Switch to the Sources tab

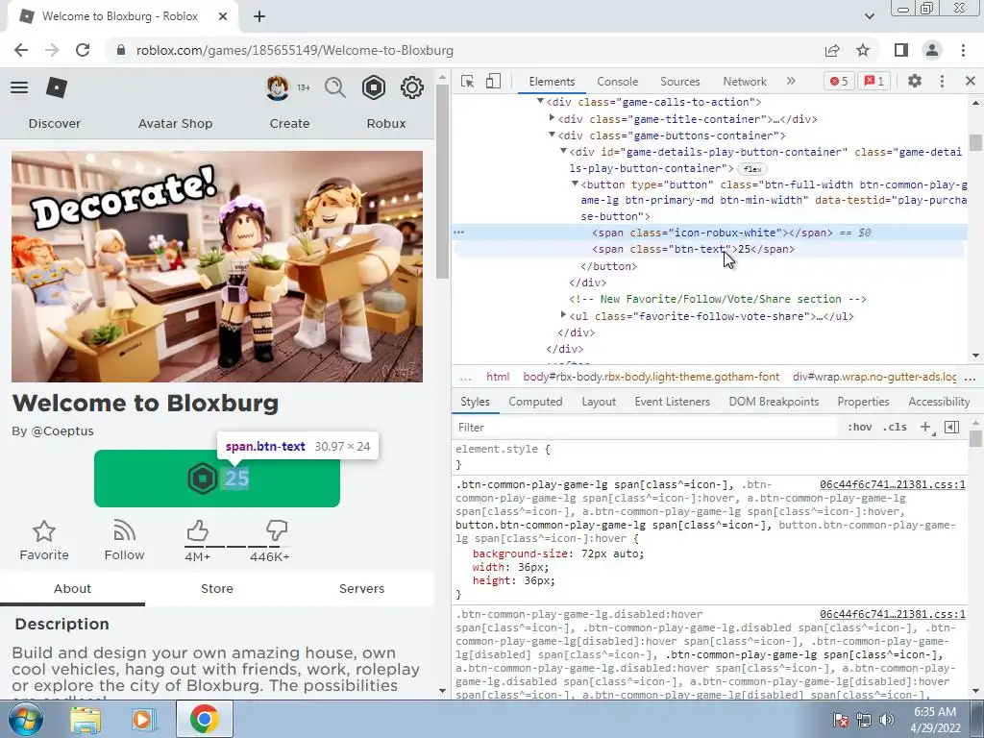(679, 82)
